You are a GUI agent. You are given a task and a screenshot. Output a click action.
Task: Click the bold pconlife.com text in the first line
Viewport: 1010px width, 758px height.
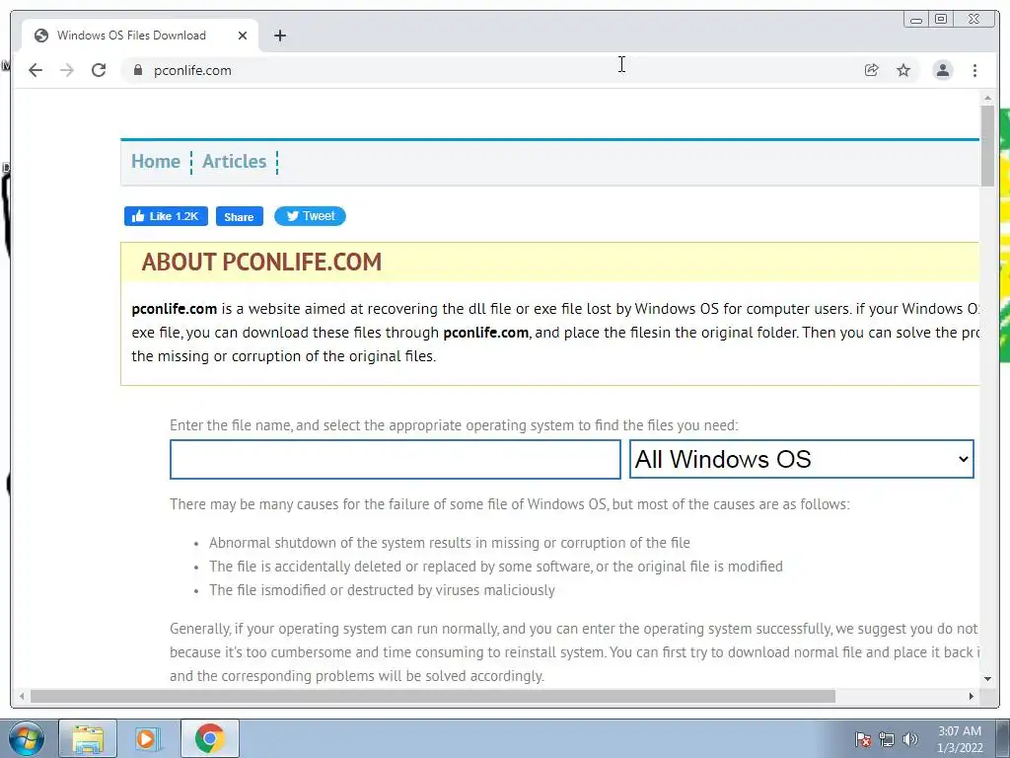coord(174,309)
